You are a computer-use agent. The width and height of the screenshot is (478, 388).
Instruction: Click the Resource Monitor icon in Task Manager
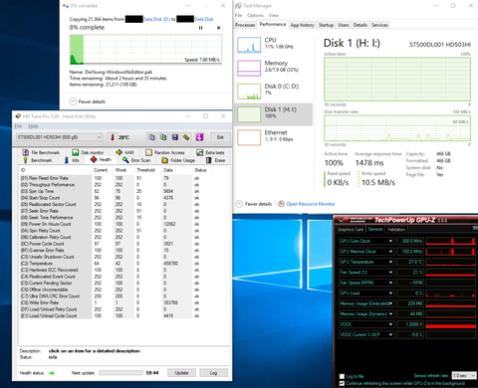click(281, 204)
